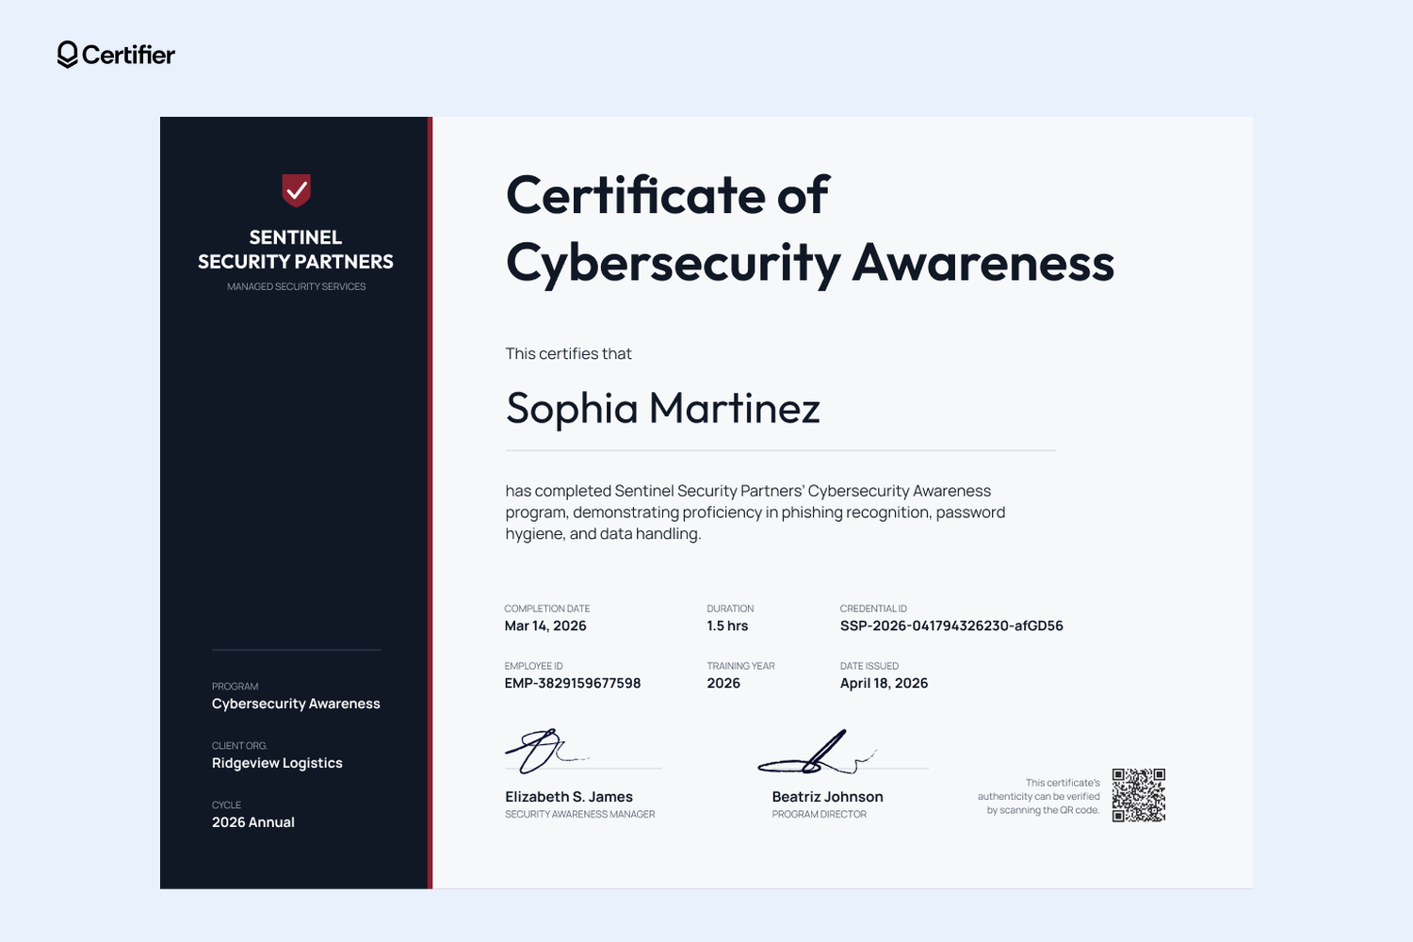
Task: Click credential ID SSP-2026-041794326230-afGD56
Action: pos(951,625)
